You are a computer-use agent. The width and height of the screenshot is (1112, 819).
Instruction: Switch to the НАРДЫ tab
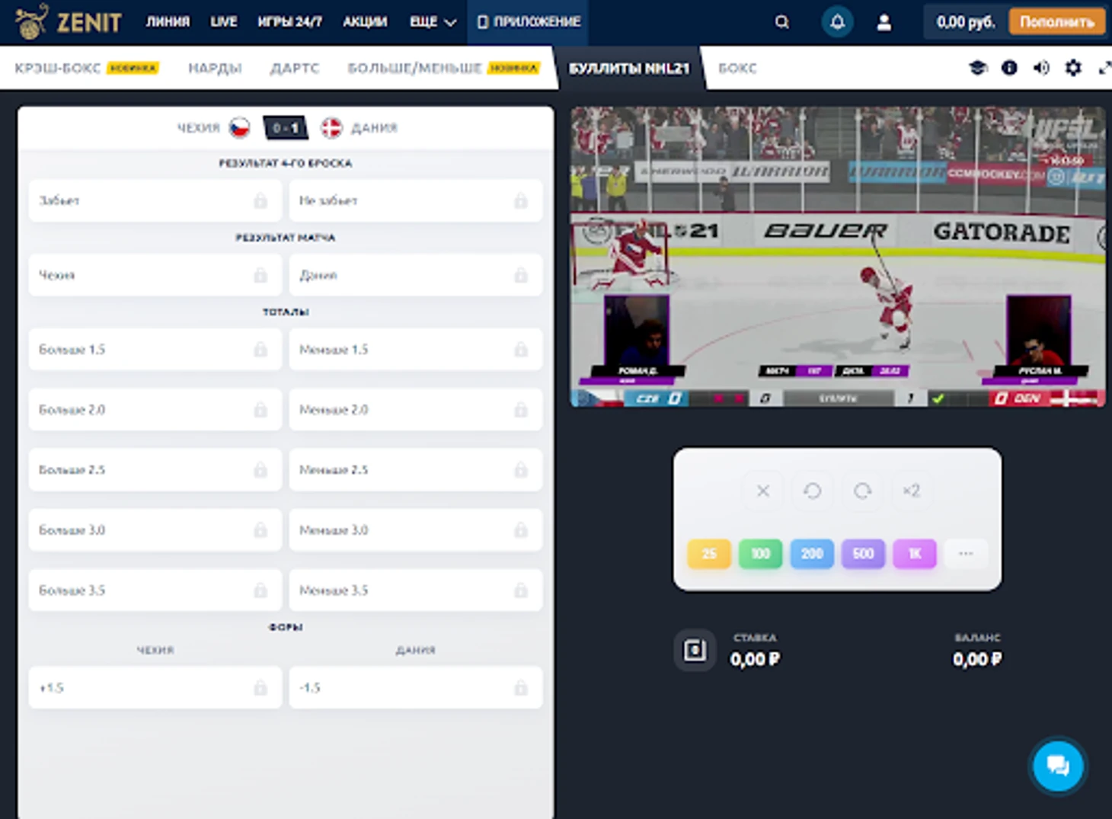[x=215, y=69]
